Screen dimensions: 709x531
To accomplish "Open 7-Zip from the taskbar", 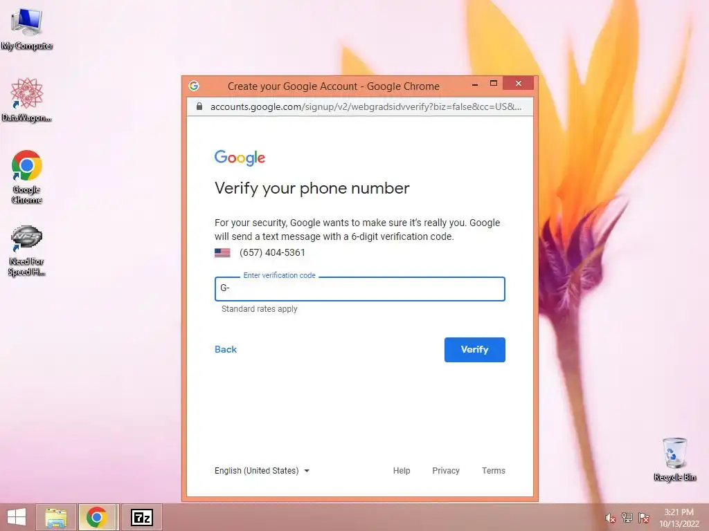I will click(141, 517).
